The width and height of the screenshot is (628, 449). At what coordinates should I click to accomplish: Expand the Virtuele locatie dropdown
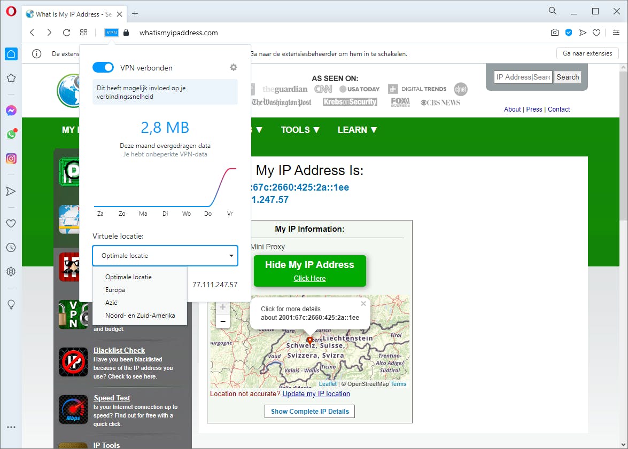pos(165,256)
